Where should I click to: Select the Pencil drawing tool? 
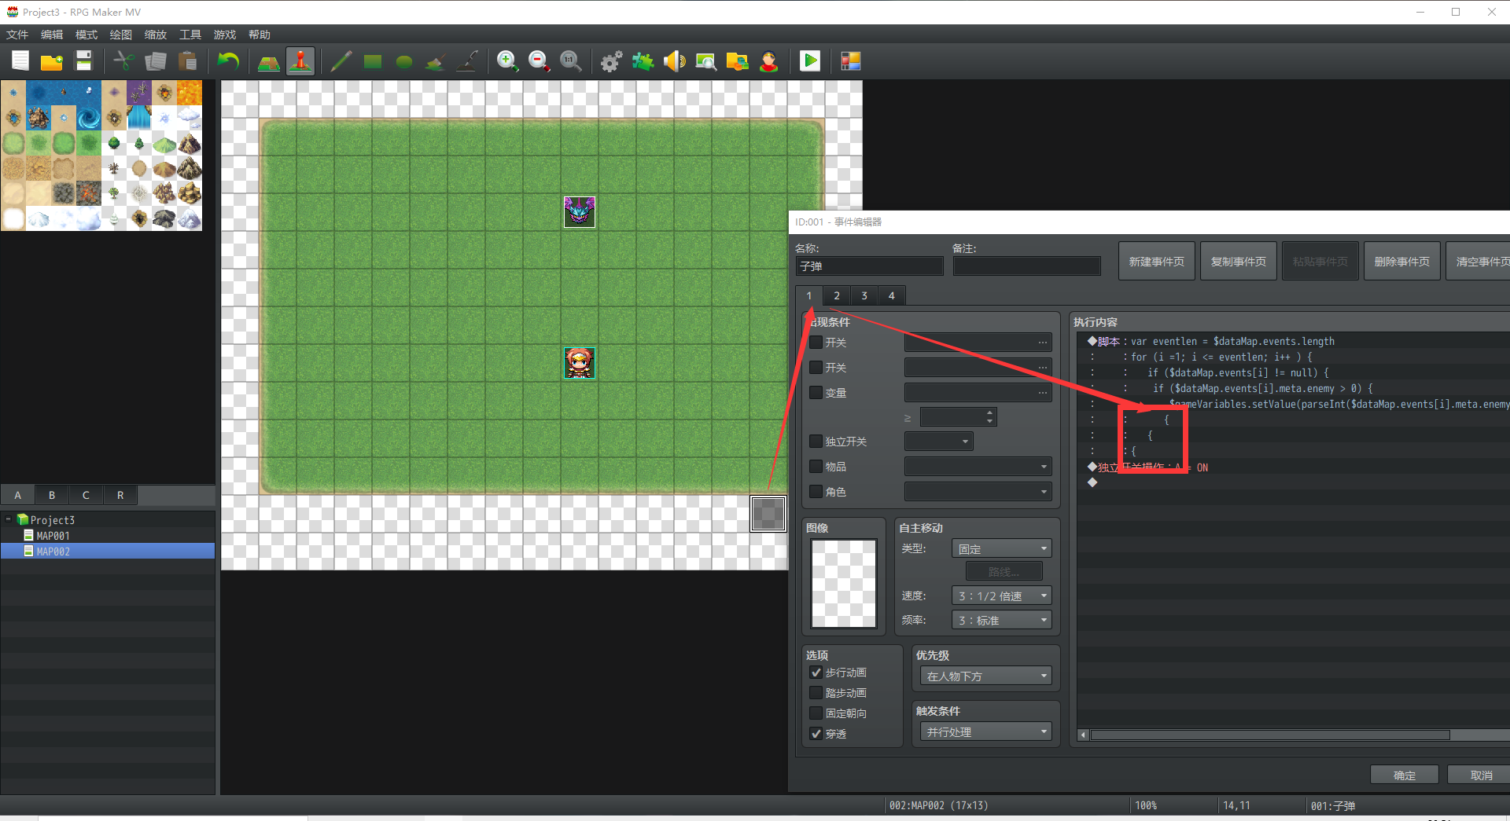pos(341,61)
